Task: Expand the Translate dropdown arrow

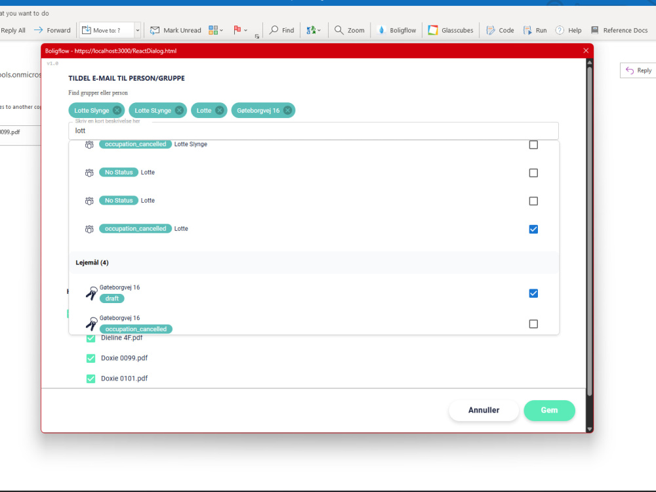Action: coord(319,30)
